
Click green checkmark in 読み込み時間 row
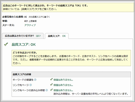click(51, 90)
